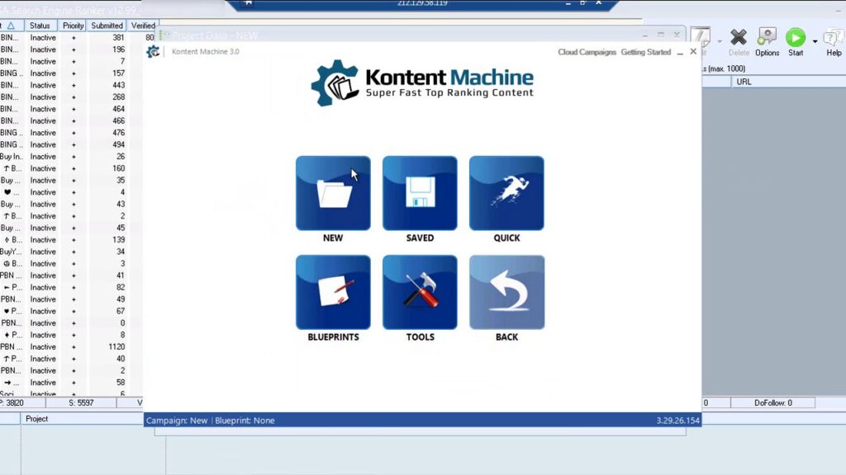
Task: Sort by Submitted column header
Action: click(x=107, y=26)
